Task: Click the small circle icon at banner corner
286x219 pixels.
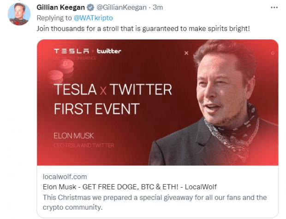Action: click(x=273, y=53)
